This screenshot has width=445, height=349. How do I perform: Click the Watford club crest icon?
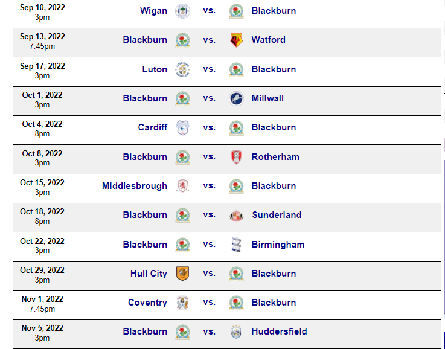[x=236, y=40]
